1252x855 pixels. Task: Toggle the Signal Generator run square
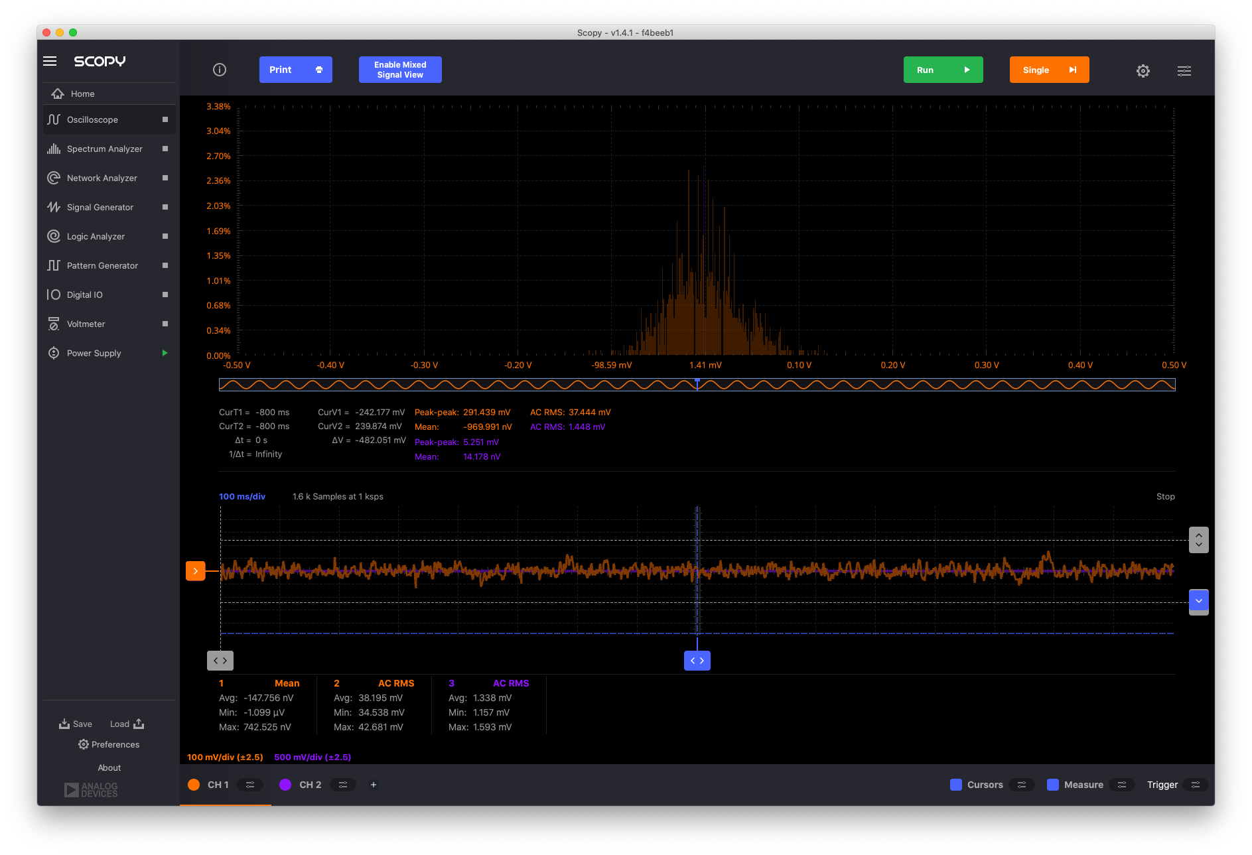coord(165,207)
